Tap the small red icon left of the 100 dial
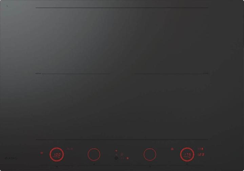This screenshot has height=171, width=244. 42,153
